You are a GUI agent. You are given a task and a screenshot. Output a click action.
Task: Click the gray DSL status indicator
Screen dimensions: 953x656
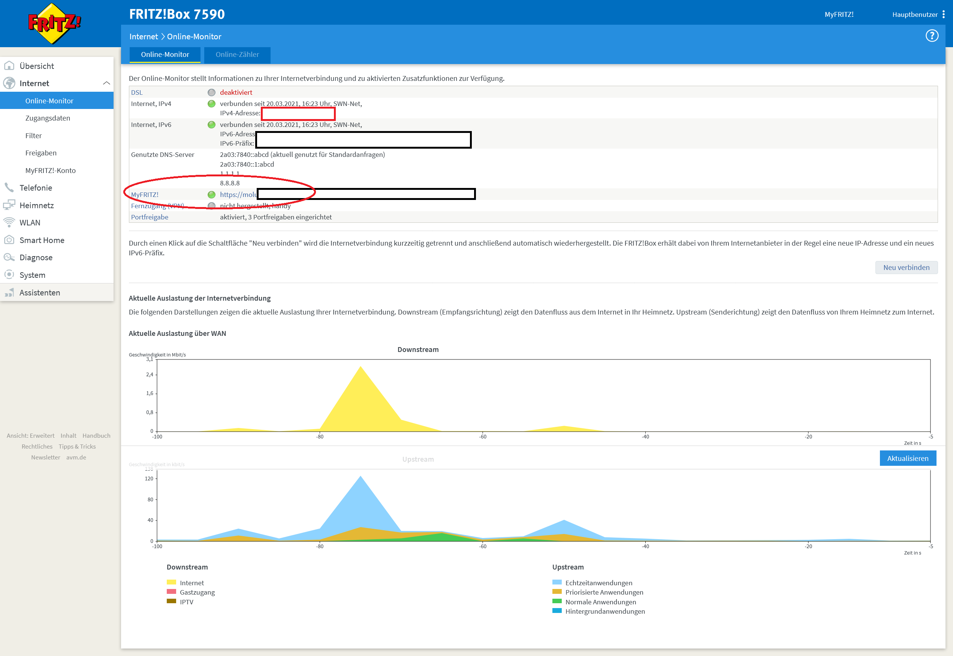click(211, 92)
